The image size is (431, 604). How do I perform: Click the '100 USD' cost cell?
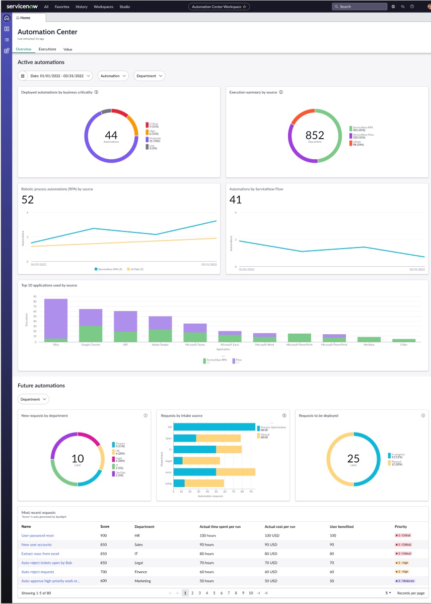[x=271, y=536]
